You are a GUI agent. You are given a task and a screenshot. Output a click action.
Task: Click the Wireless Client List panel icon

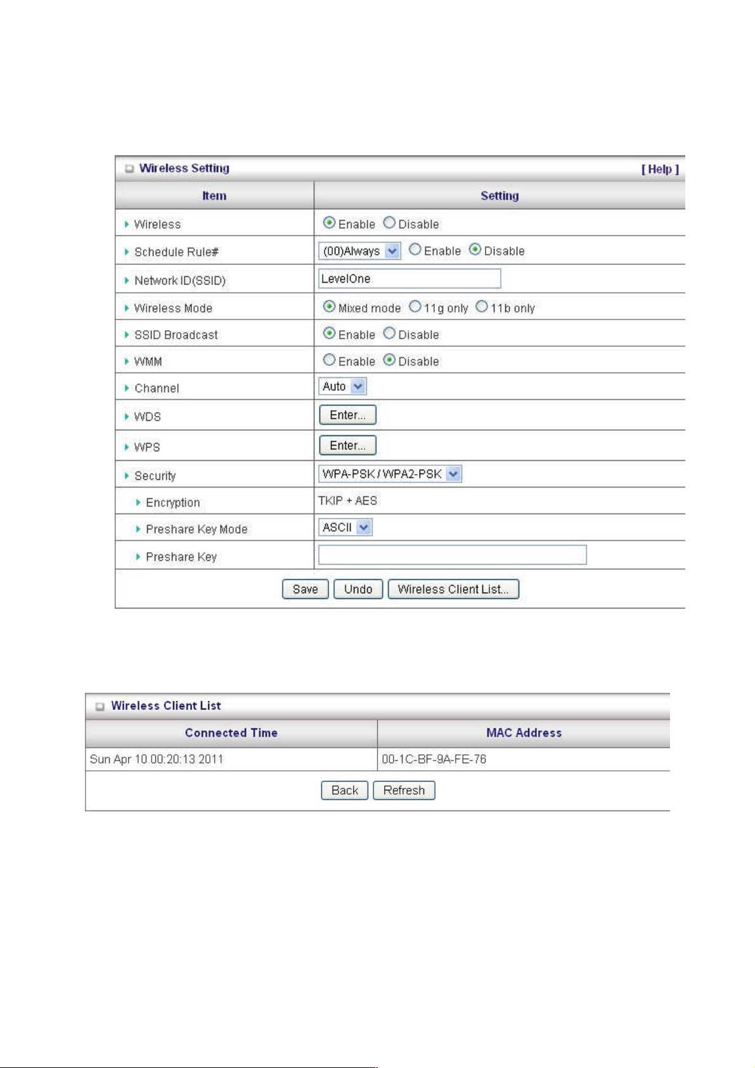tap(100, 707)
